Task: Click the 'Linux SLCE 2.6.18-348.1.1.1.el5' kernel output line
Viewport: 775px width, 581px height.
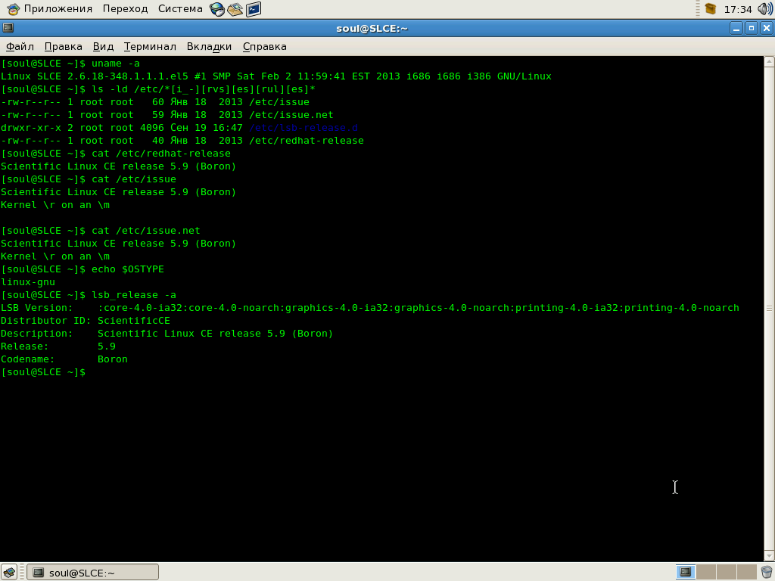Action: (276, 76)
